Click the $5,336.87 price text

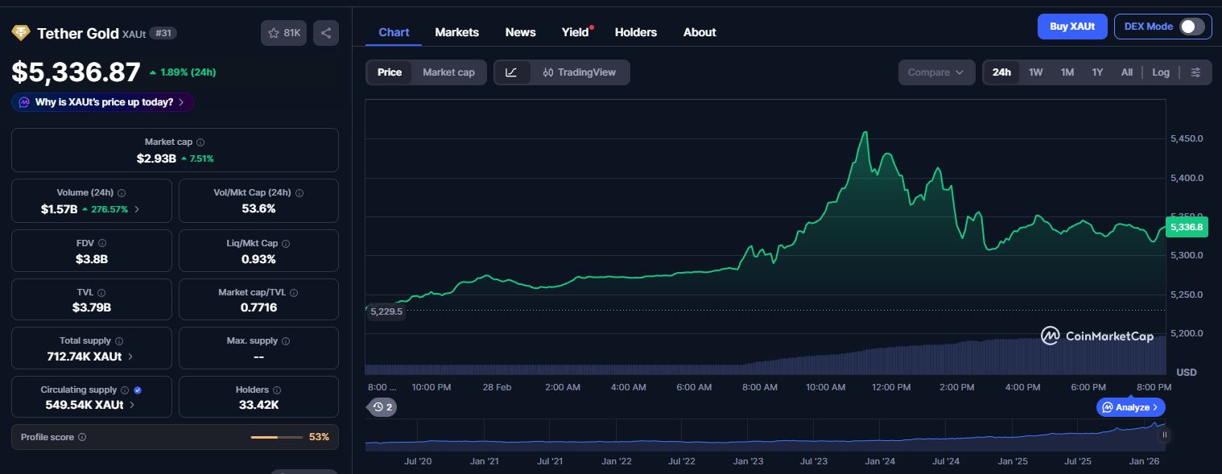(x=76, y=72)
